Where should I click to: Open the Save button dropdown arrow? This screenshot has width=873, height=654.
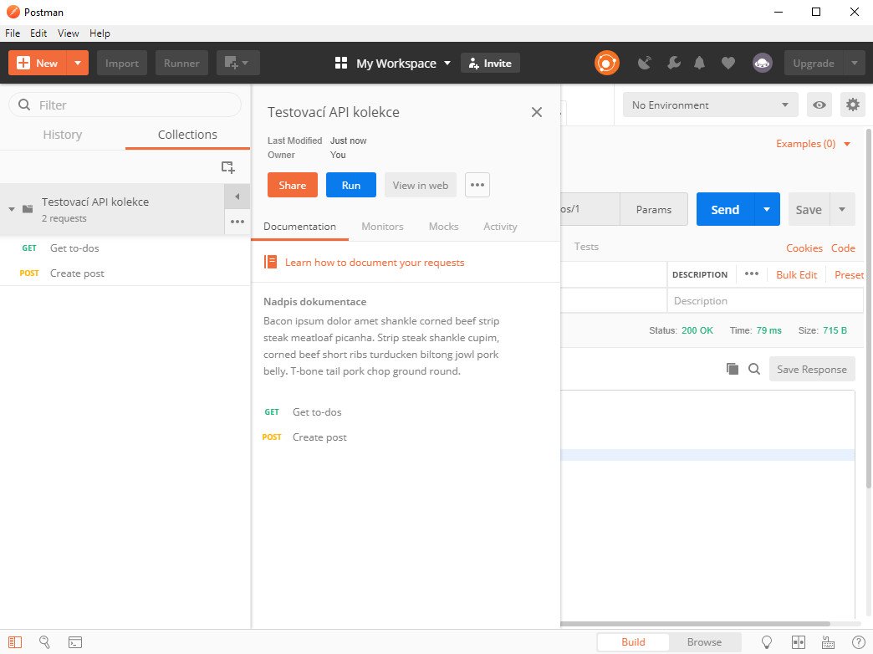tap(842, 209)
